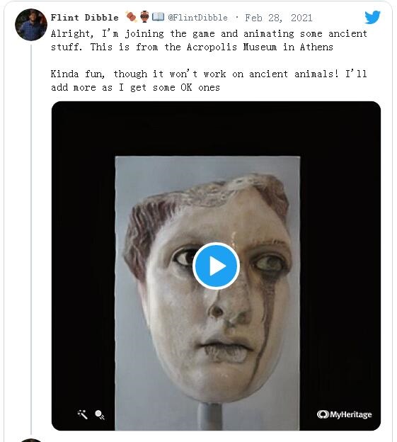Click the "add more as I get some OK ones" line
397x442 pixels.
pyautogui.click(x=135, y=87)
